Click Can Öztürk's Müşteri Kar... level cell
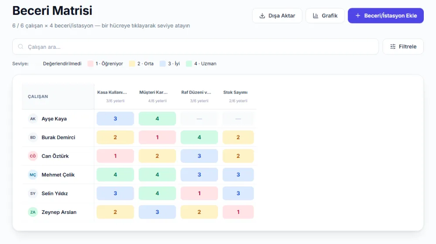 click(157, 156)
